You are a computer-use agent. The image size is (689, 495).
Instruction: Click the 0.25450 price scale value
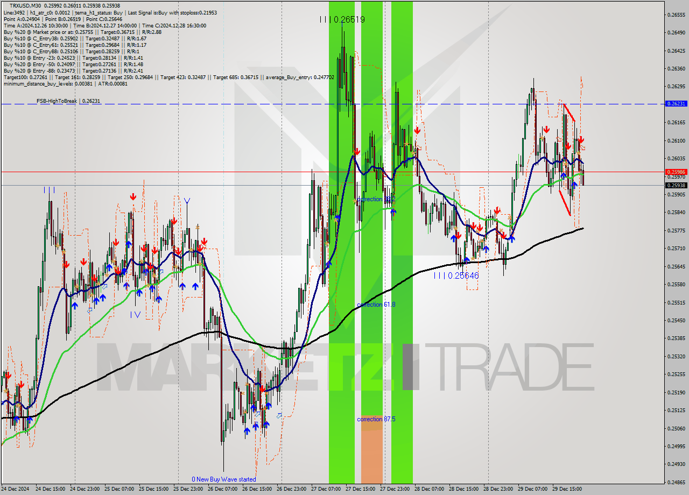tap(676, 321)
